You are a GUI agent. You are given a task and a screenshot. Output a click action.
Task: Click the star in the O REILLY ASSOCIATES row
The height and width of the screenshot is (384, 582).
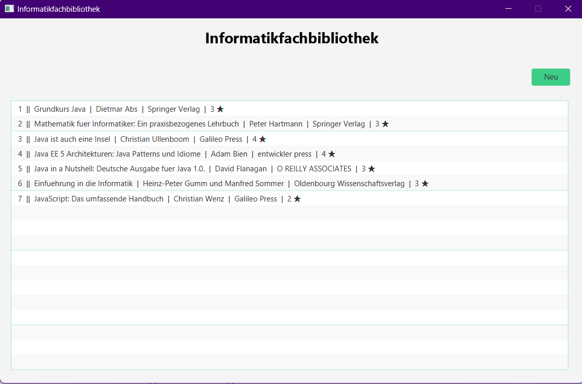pos(371,169)
